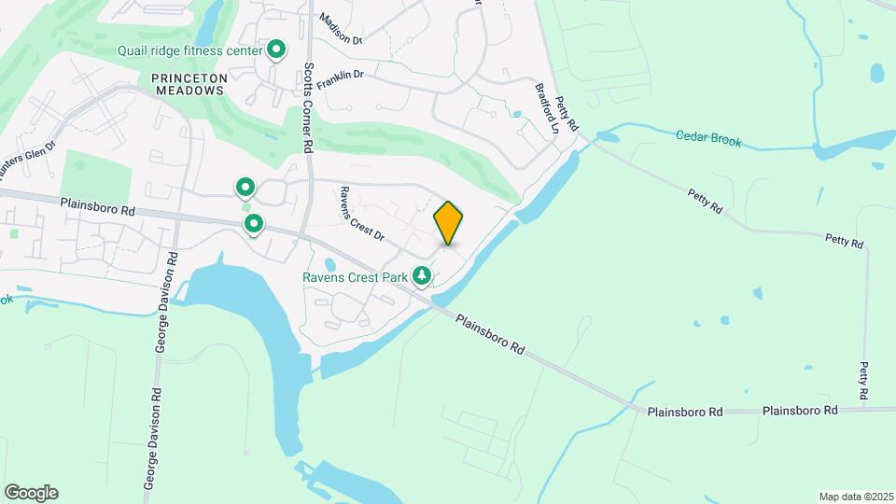Screen dimensions: 896x504
Task: Select the Franklin Dr street label
Action: pyautogui.click(x=340, y=79)
